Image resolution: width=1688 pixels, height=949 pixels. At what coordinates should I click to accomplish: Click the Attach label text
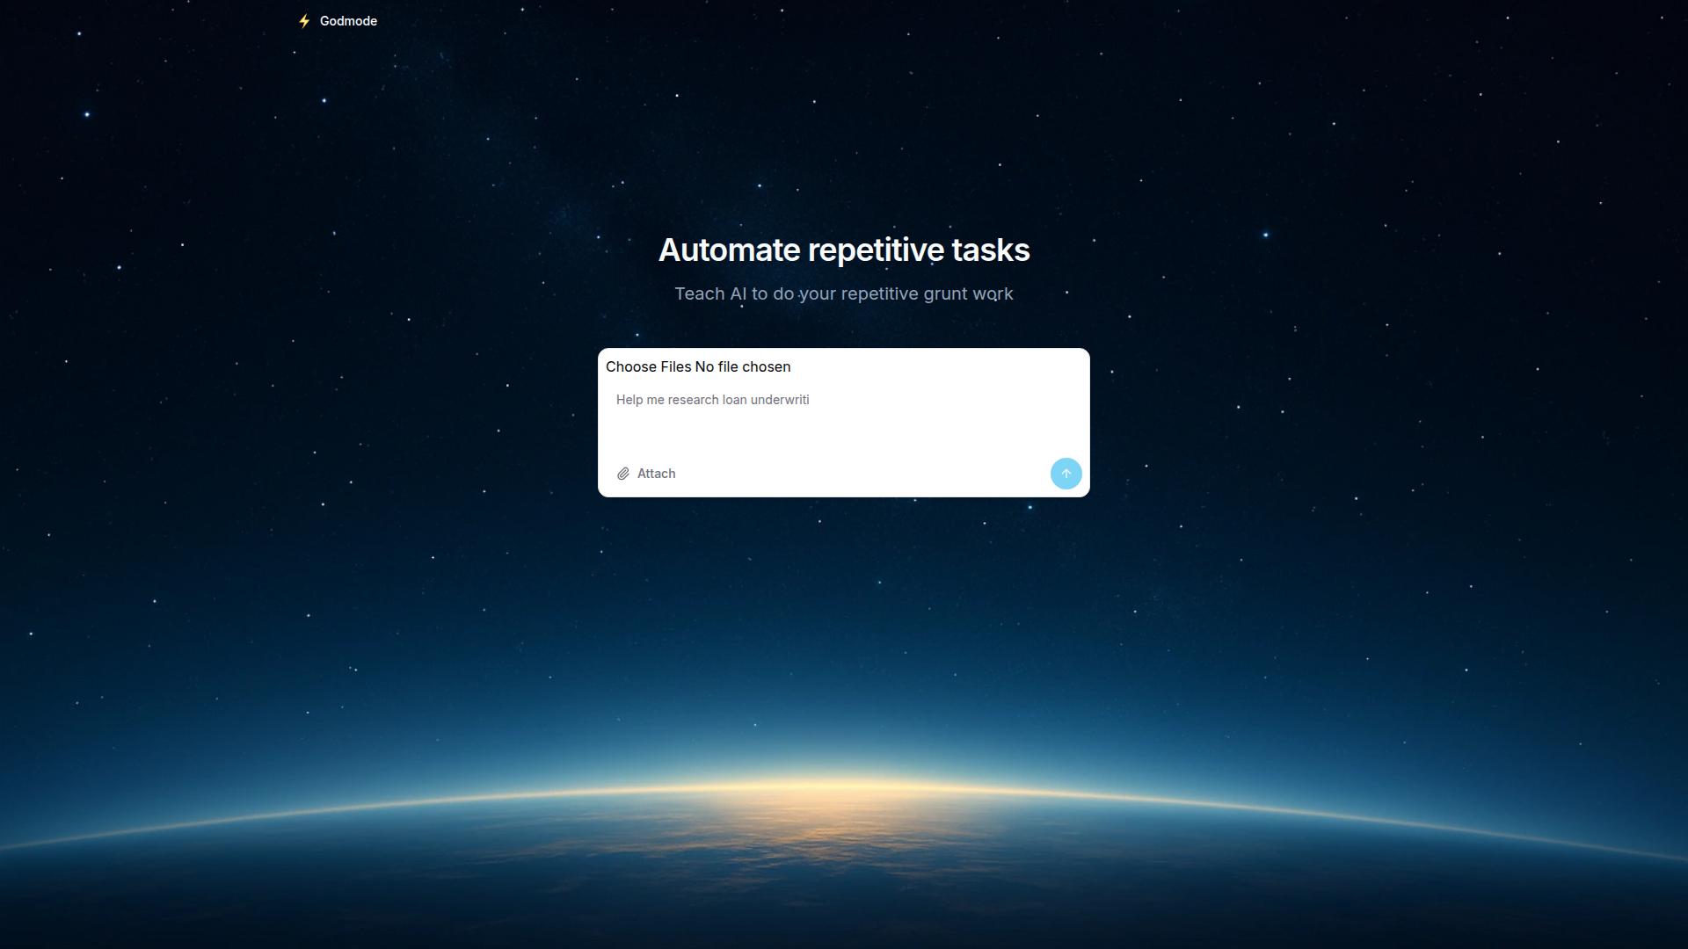pyautogui.click(x=657, y=474)
